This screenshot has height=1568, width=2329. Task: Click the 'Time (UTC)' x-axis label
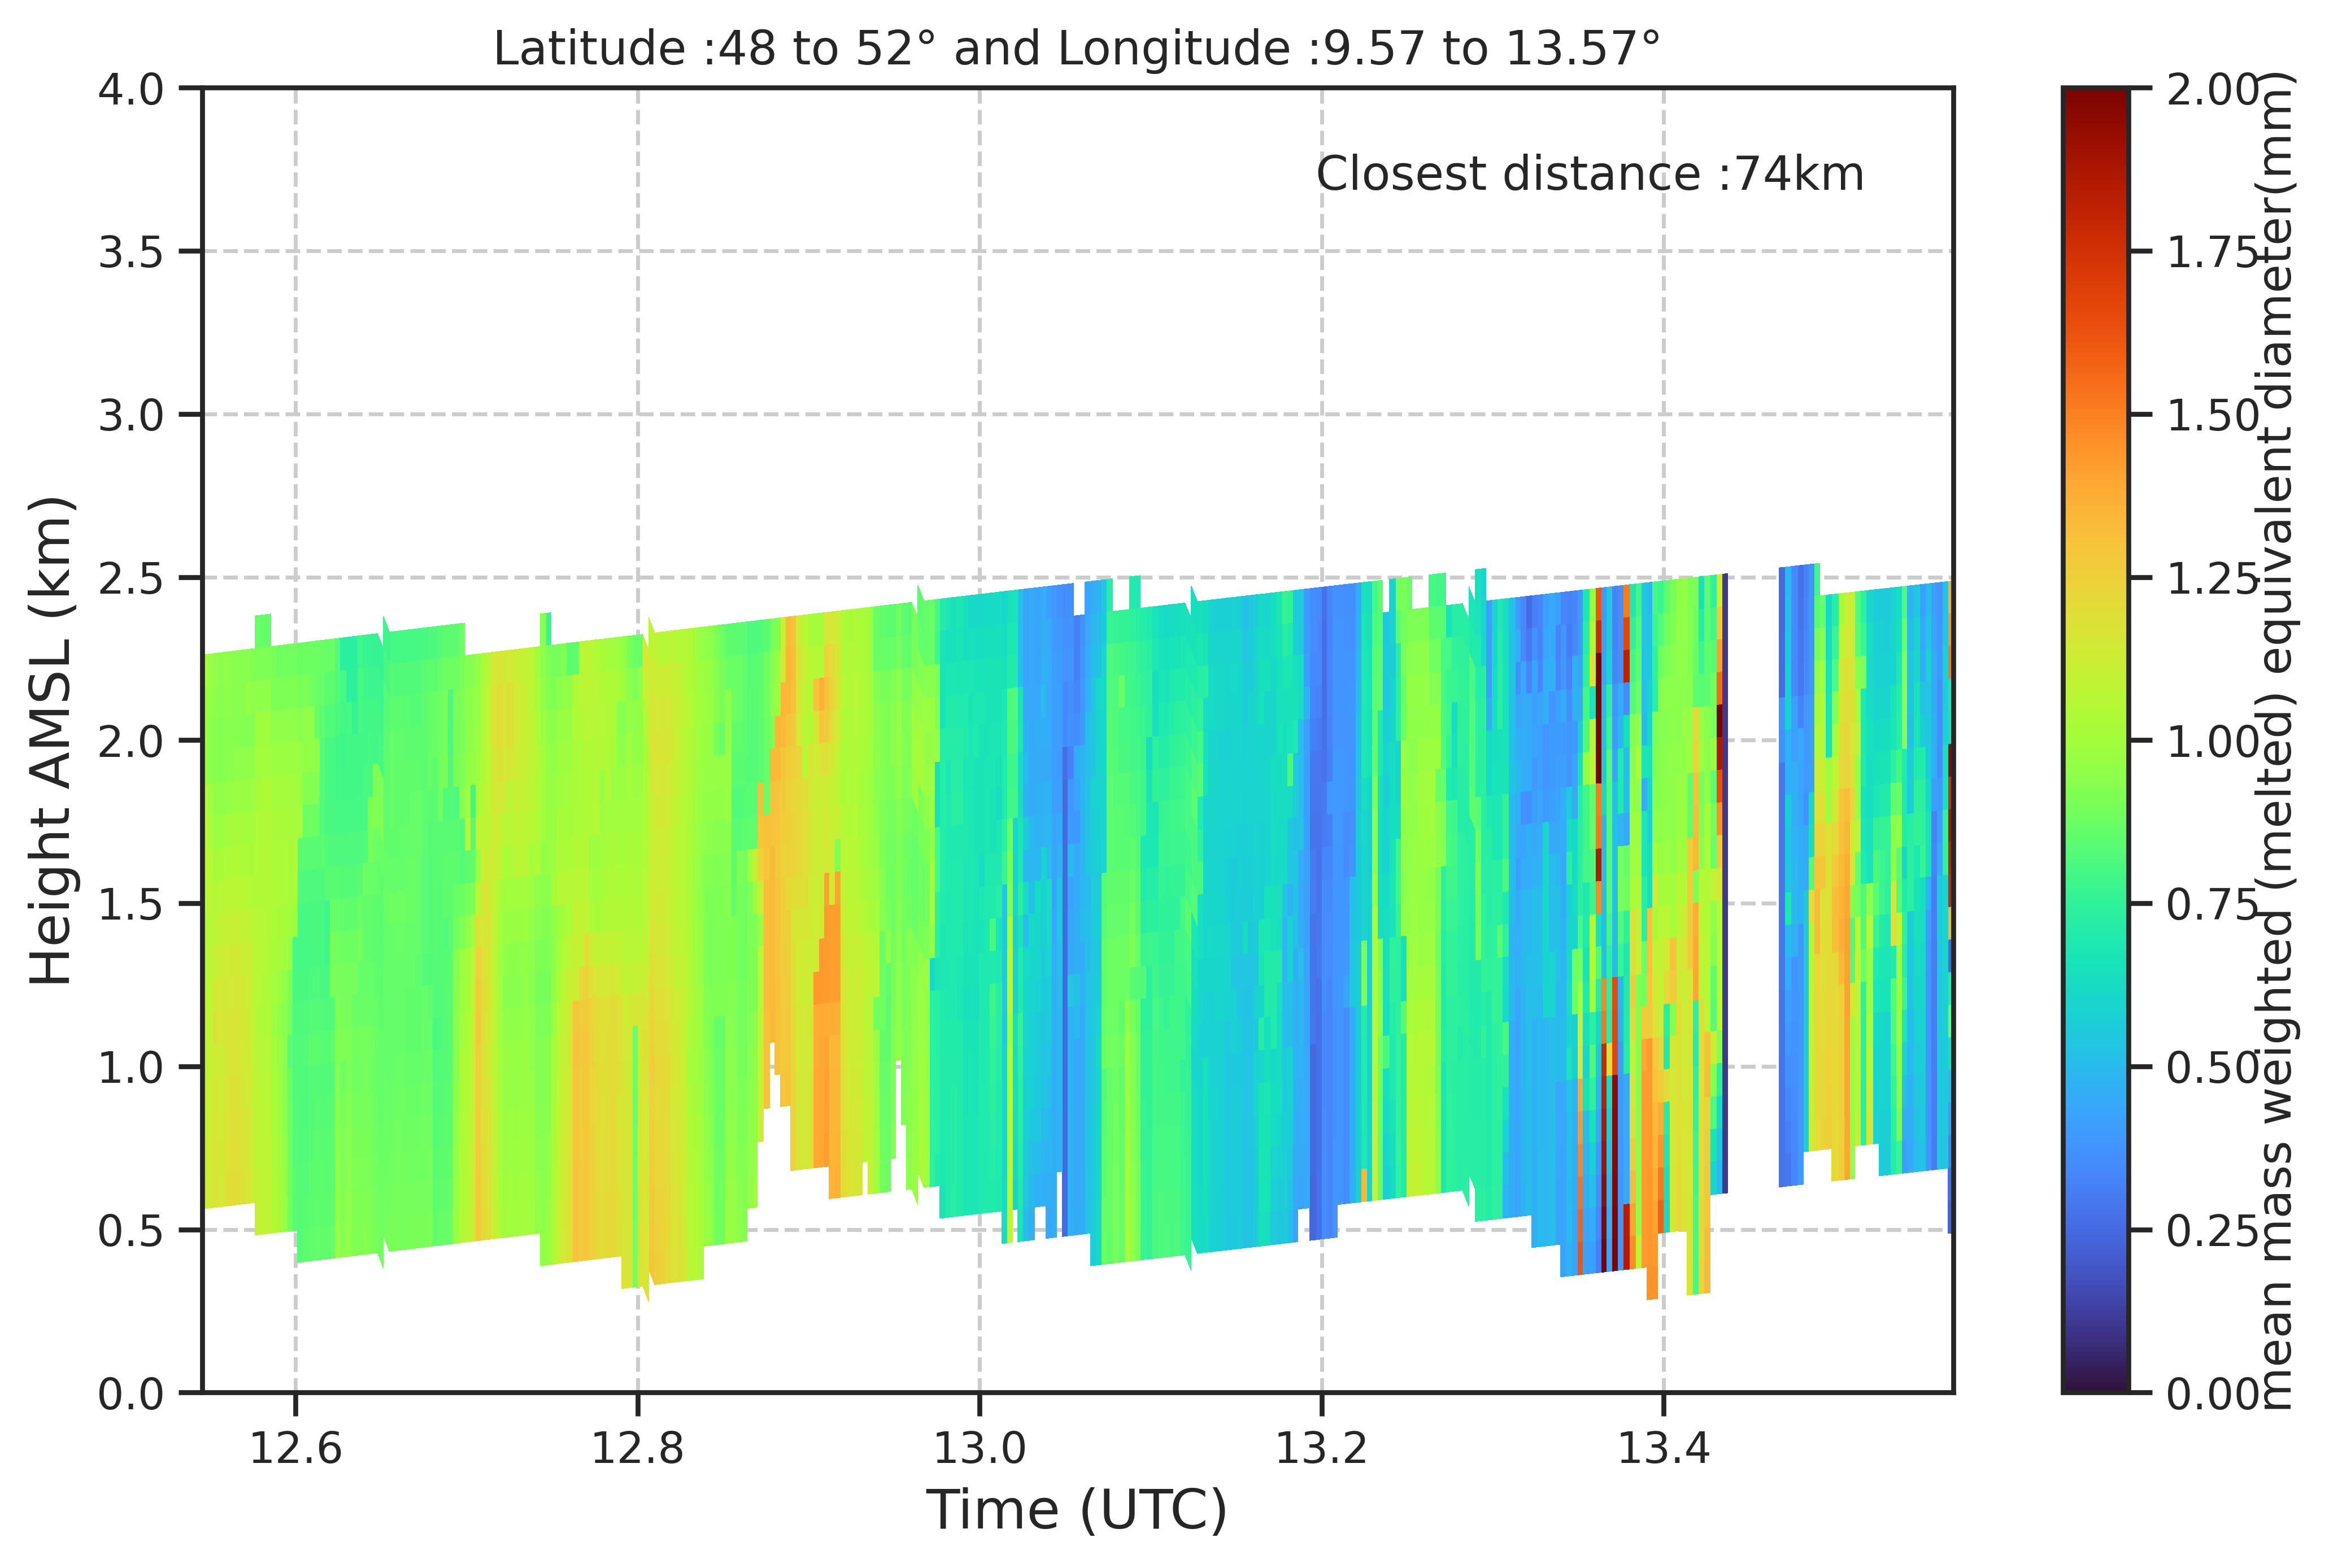coord(1077,1510)
